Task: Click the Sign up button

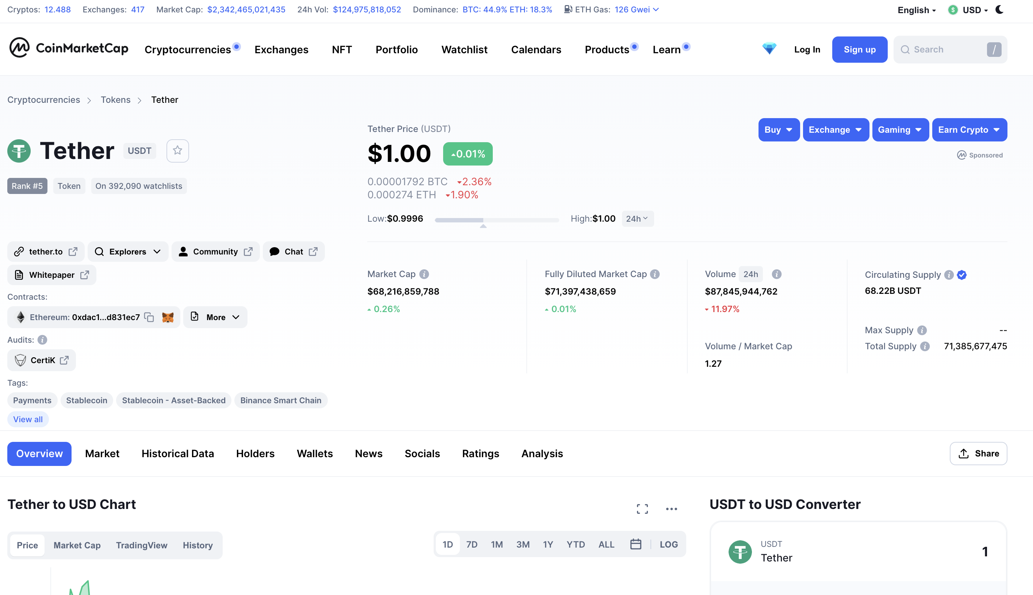Action: tap(860, 49)
